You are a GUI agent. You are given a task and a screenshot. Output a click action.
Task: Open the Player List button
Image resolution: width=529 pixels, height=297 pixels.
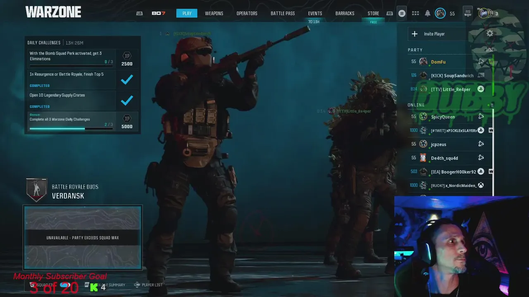148,285
